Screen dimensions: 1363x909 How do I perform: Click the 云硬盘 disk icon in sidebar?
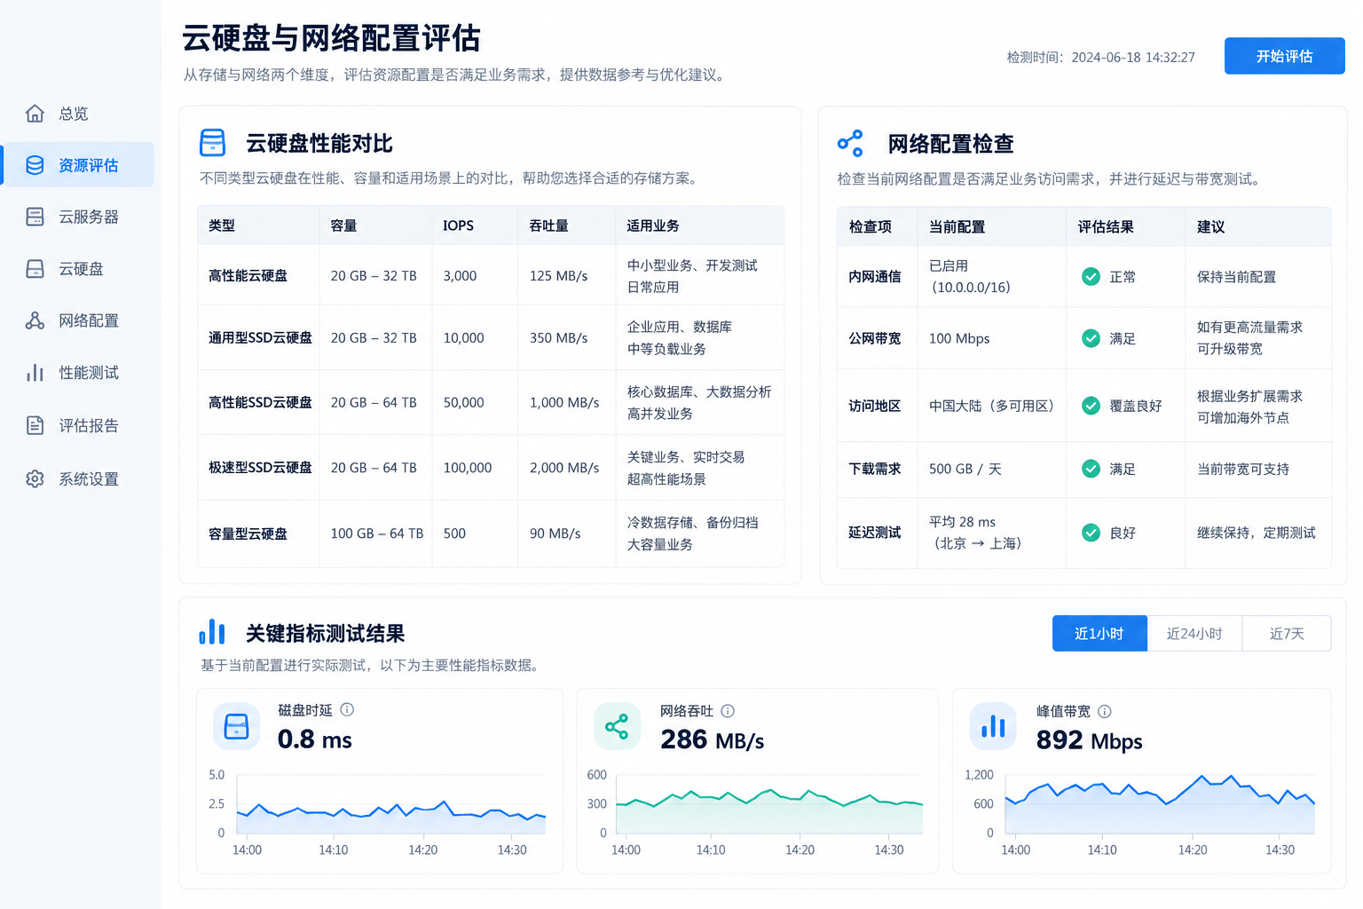pyautogui.click(x=35, y=269)
